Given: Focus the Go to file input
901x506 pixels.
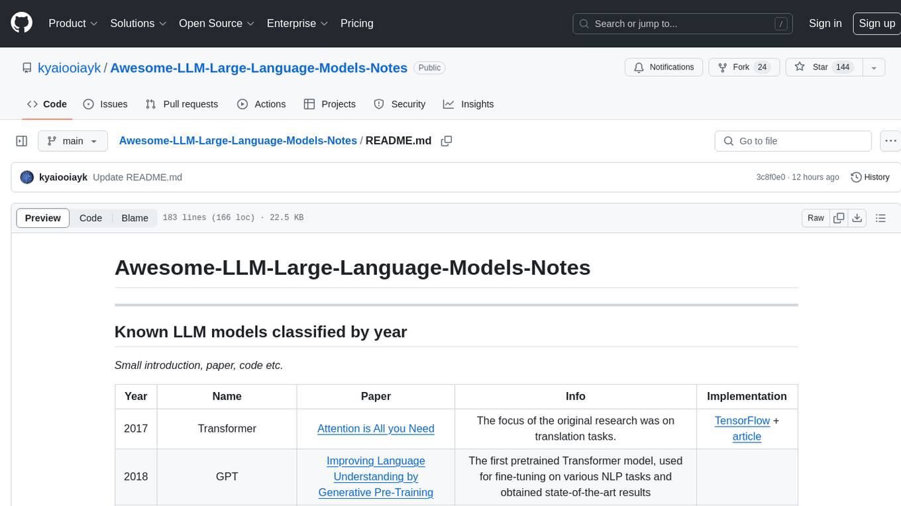Looking at the screenshot, I should [793, 141].
